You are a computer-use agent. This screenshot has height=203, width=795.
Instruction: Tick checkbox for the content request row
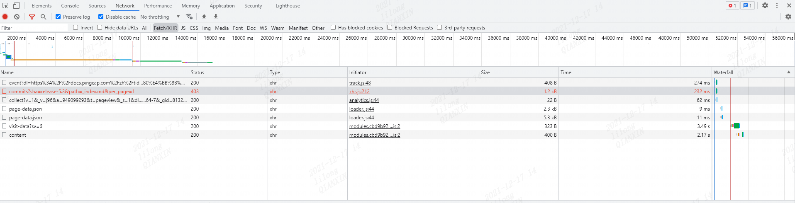[4, 135]
